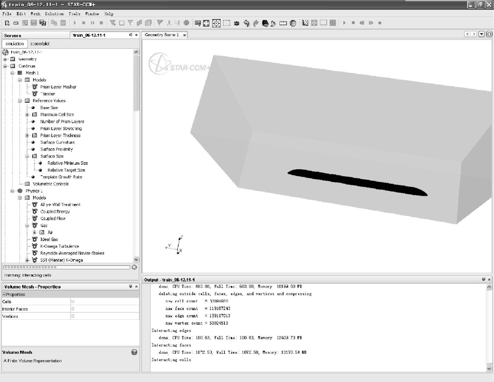Open the Solution menu

pyautogui.click(x=54, y=14)
